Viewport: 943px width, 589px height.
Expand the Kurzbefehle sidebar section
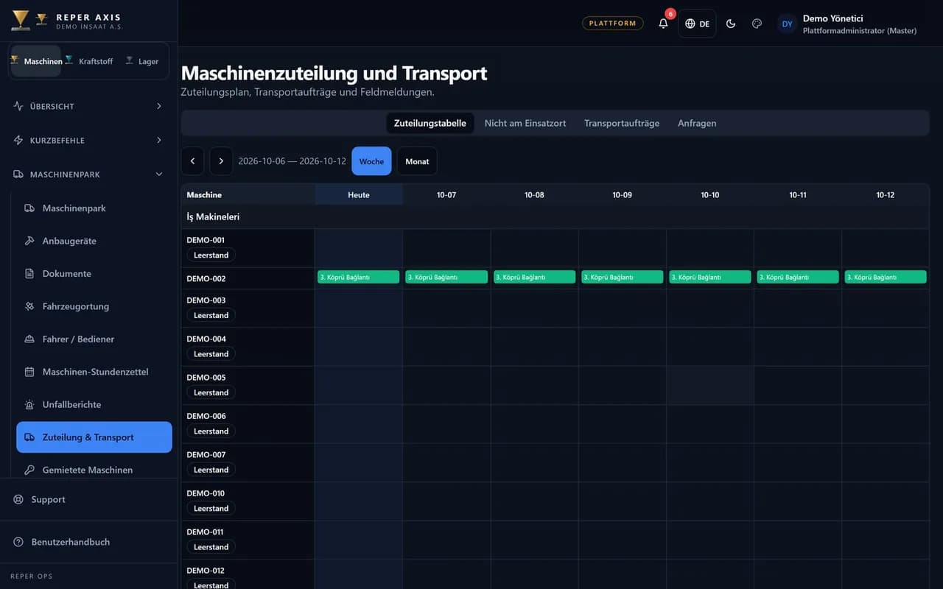pos(88,140)
